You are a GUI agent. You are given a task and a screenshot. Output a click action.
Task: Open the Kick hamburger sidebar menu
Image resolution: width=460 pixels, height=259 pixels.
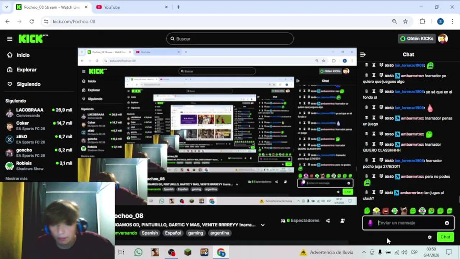coord(10,39)
